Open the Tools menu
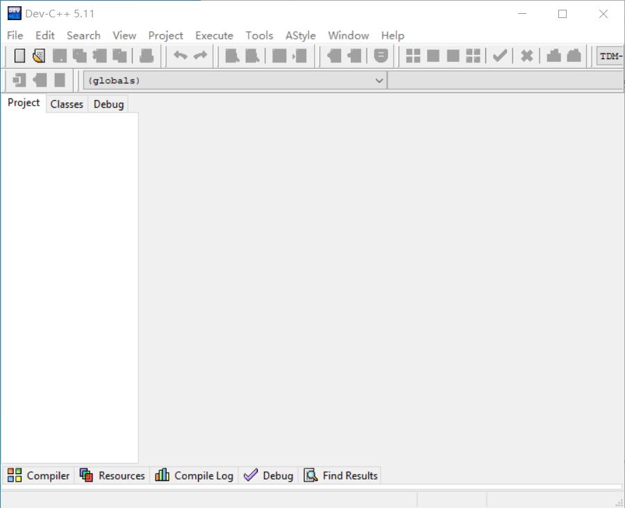 point(260,35)
